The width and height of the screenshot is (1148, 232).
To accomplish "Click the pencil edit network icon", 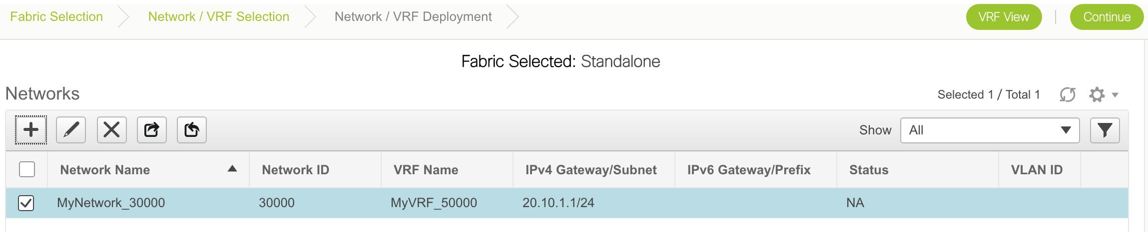I will 71,130.
